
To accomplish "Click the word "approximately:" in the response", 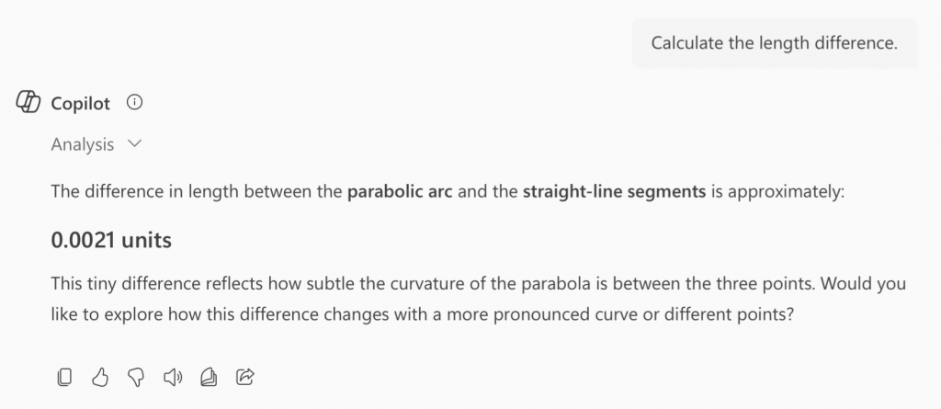I will pyautogui.click(x=790, y=192).
